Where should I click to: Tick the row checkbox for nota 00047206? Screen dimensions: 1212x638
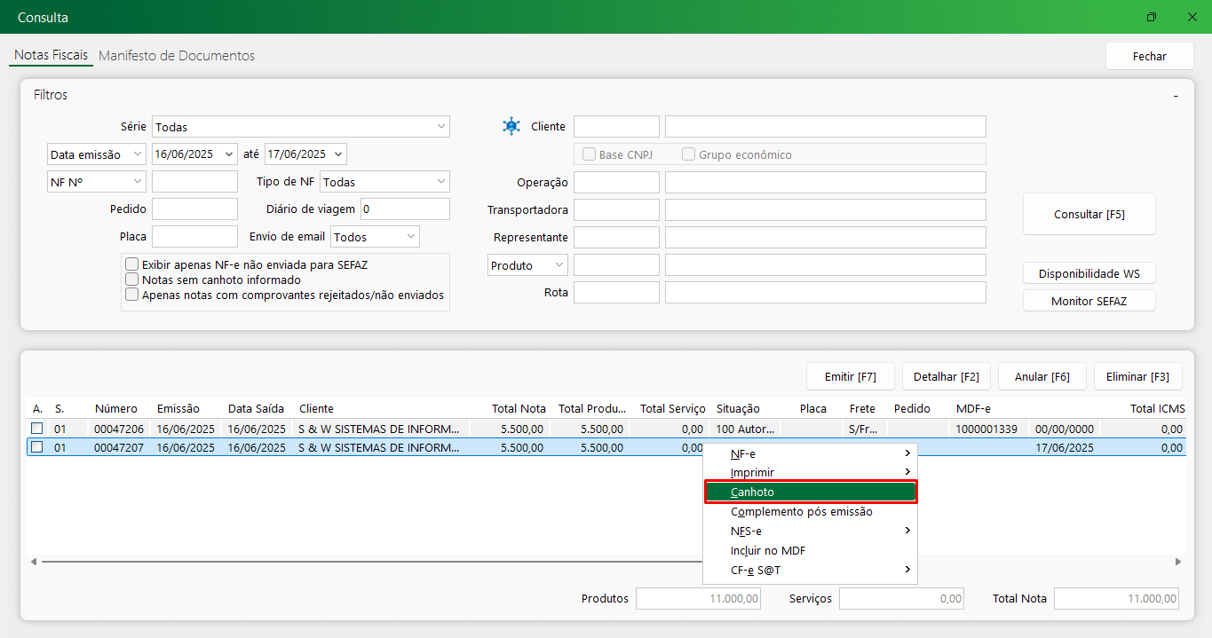[x=37, y=429]
